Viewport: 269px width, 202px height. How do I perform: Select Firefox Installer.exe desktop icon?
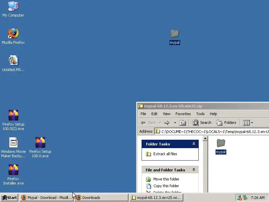[x=13, y=174]
